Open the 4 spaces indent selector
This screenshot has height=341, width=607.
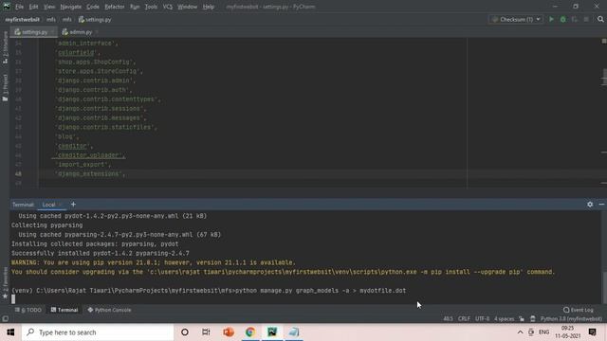click(x=504, y=319)
